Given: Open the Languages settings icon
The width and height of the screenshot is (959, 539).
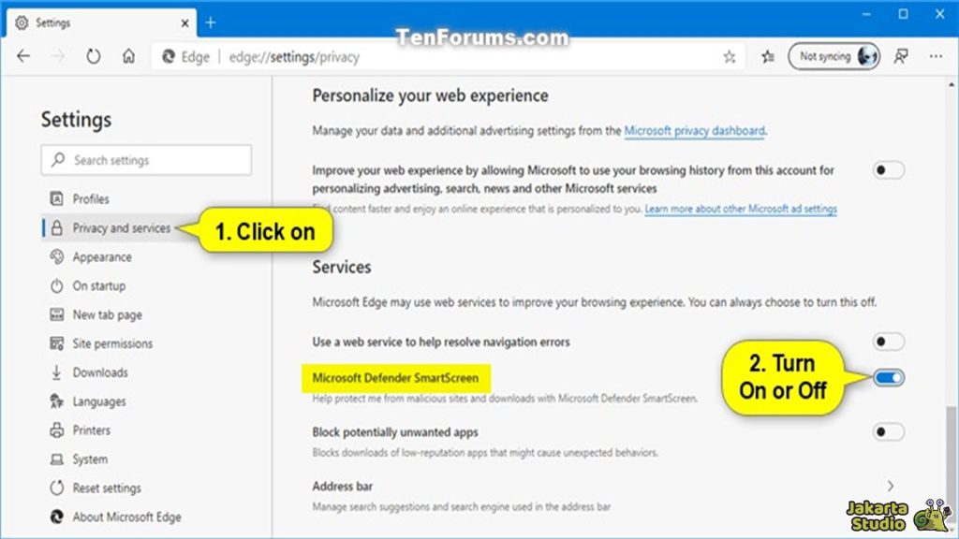Looking at the screenshot, I should pos(55,401).
